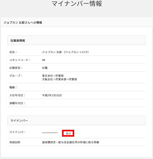Select the 在職 status value
This screenshot has width=153, height=159.
tap(45, 68)
